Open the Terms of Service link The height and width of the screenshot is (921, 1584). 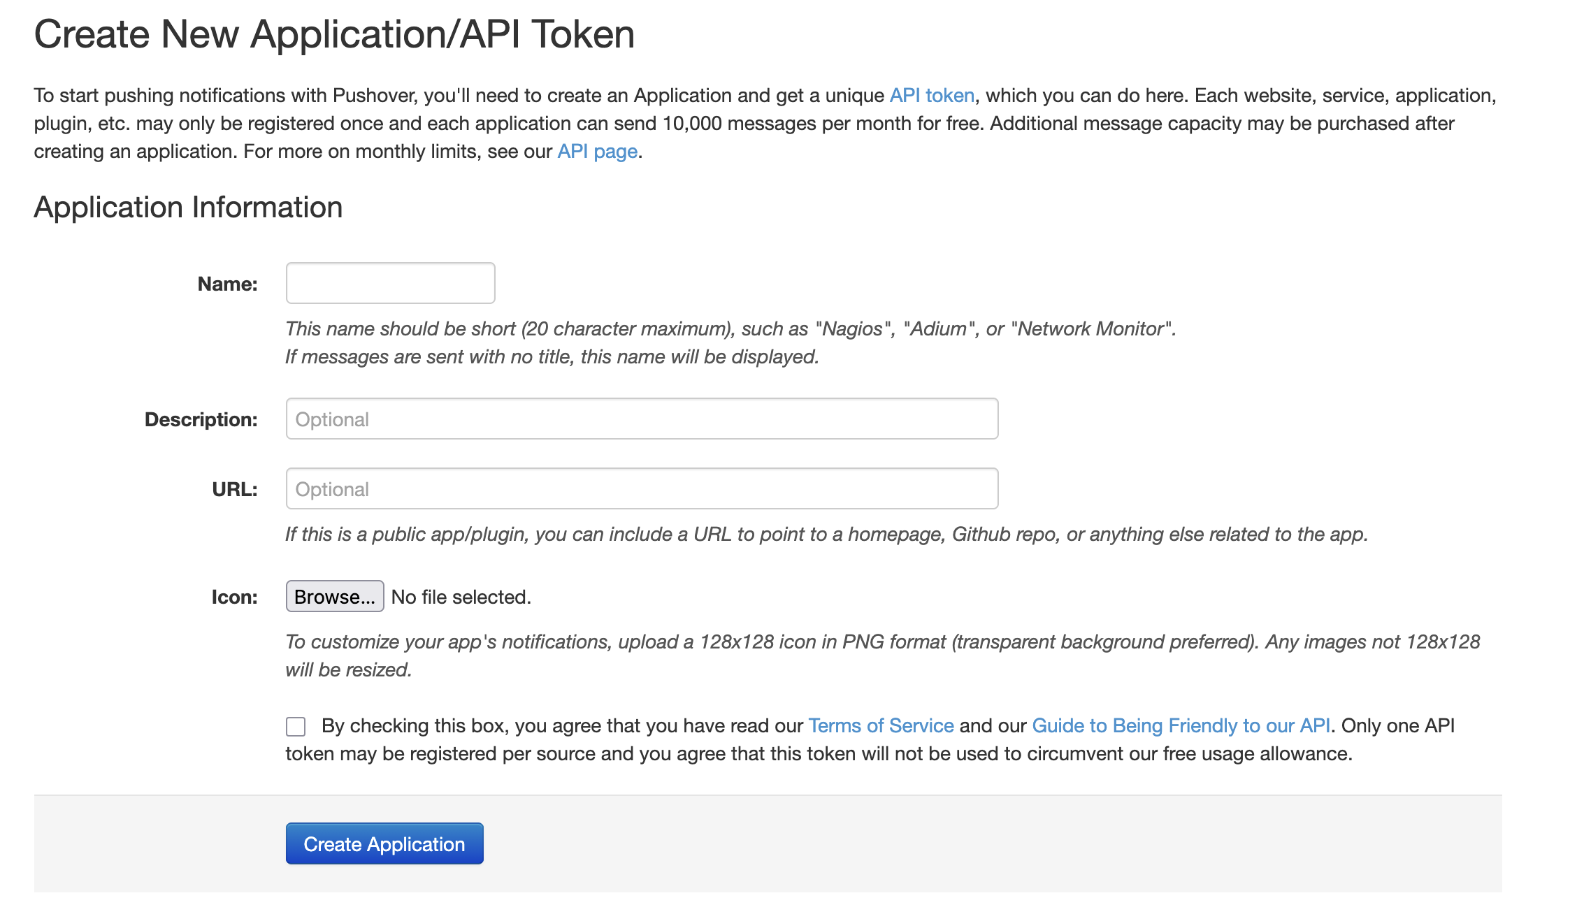point(880,725)
